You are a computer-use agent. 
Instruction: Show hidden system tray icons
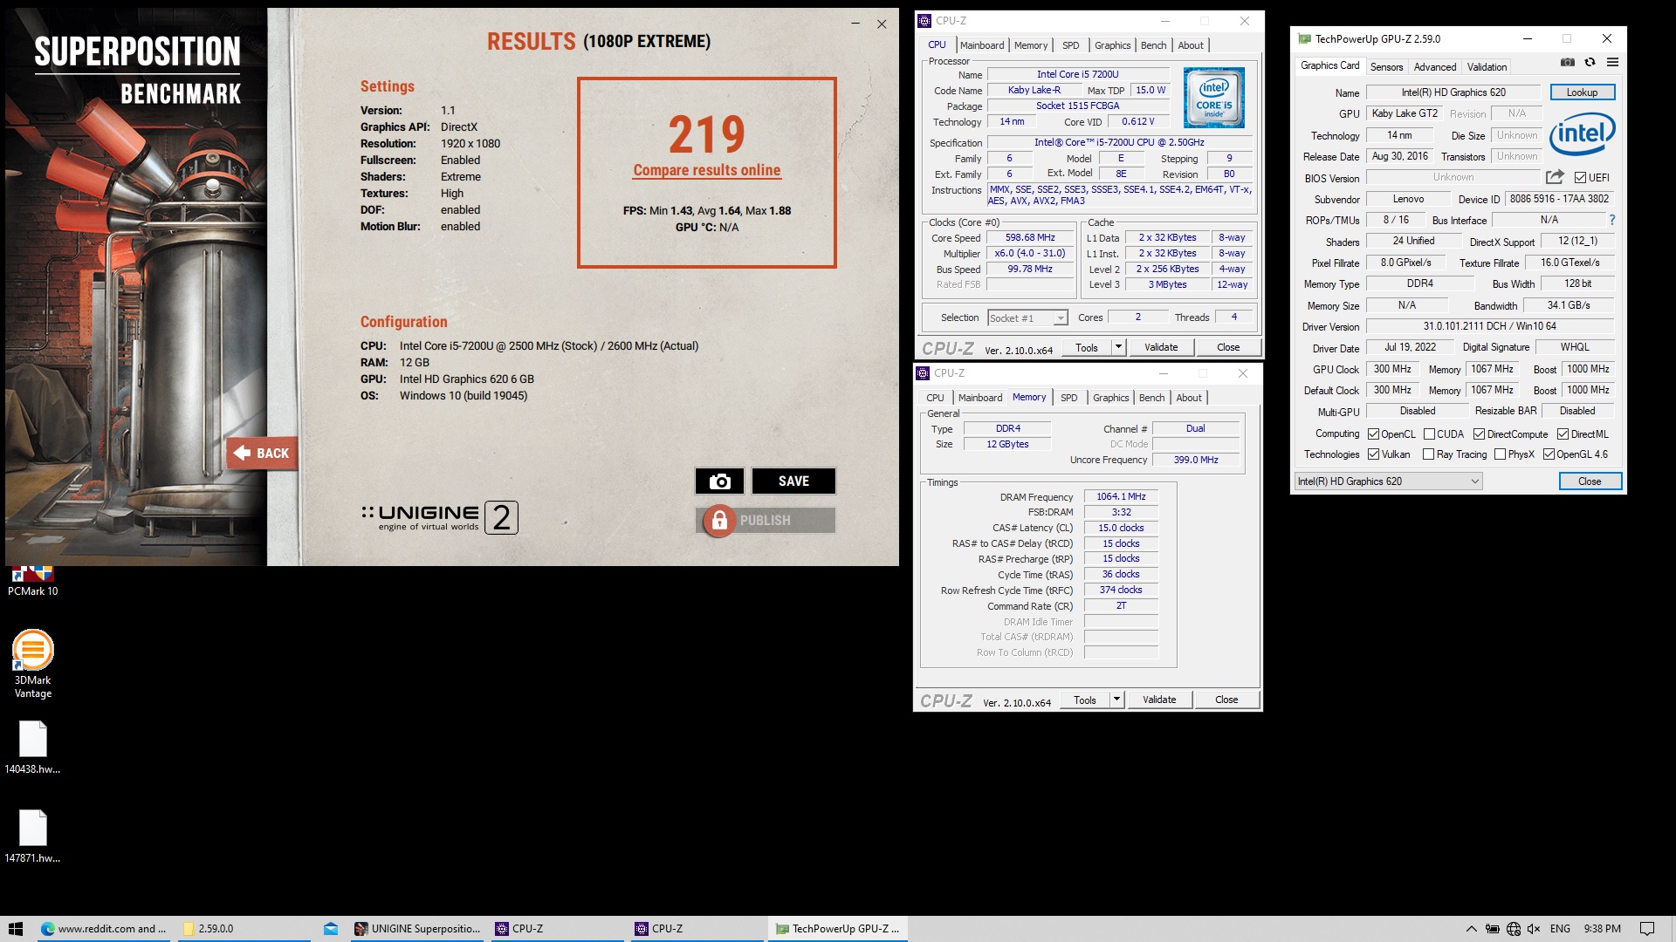click(x=1471, y=929)
